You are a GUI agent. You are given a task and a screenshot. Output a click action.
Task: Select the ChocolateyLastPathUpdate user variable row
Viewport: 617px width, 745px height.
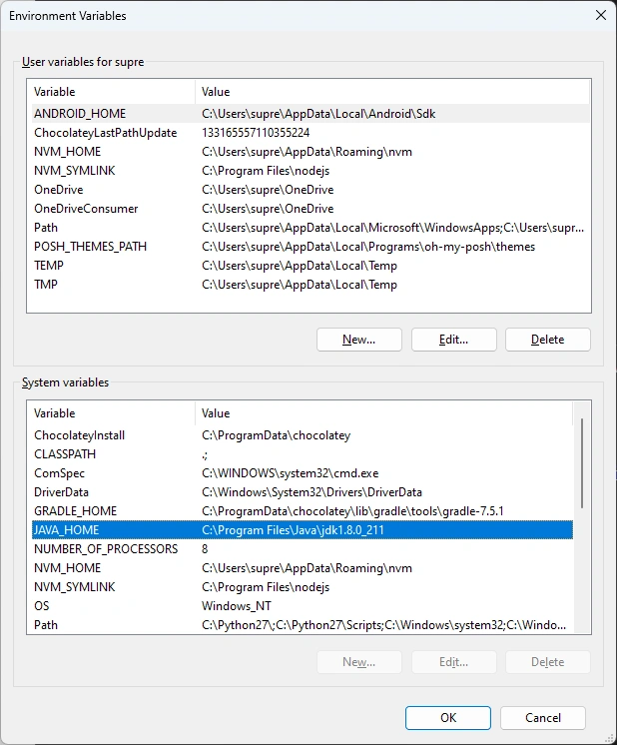click(105, 133)
